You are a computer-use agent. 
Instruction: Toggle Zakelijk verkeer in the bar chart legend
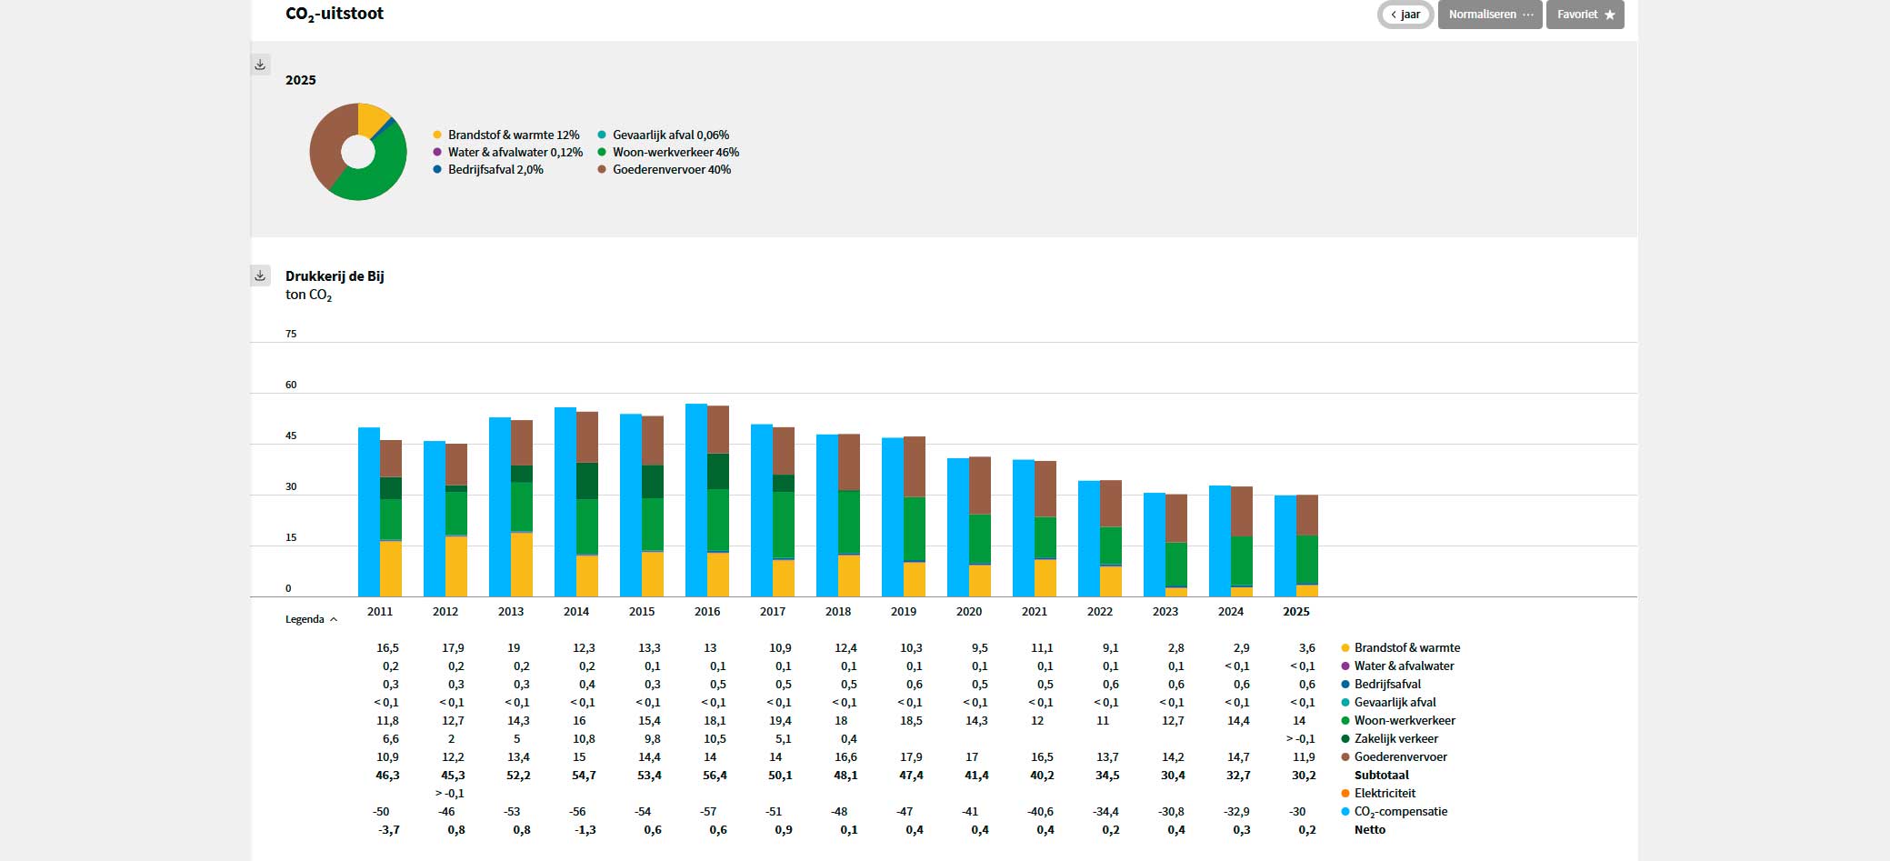pyautogui.click(x=1389, y=739)
